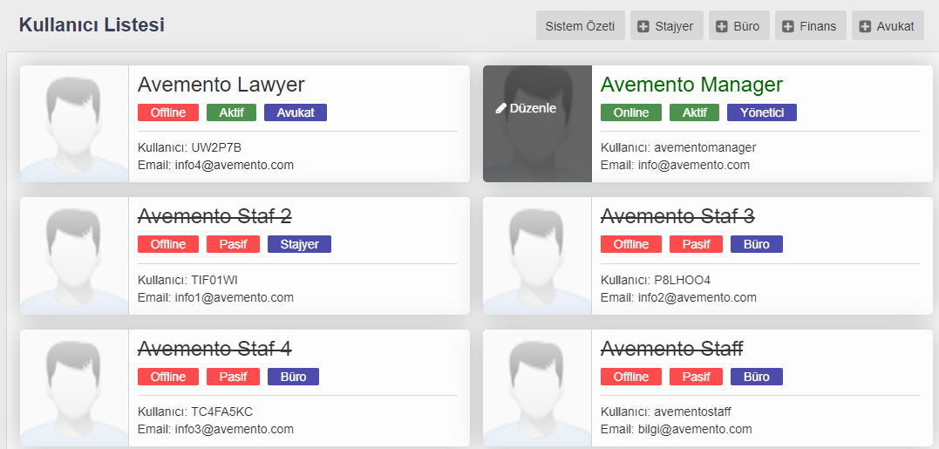
Task: Click the plus icon on Avukat button
Action: (865, 26)
